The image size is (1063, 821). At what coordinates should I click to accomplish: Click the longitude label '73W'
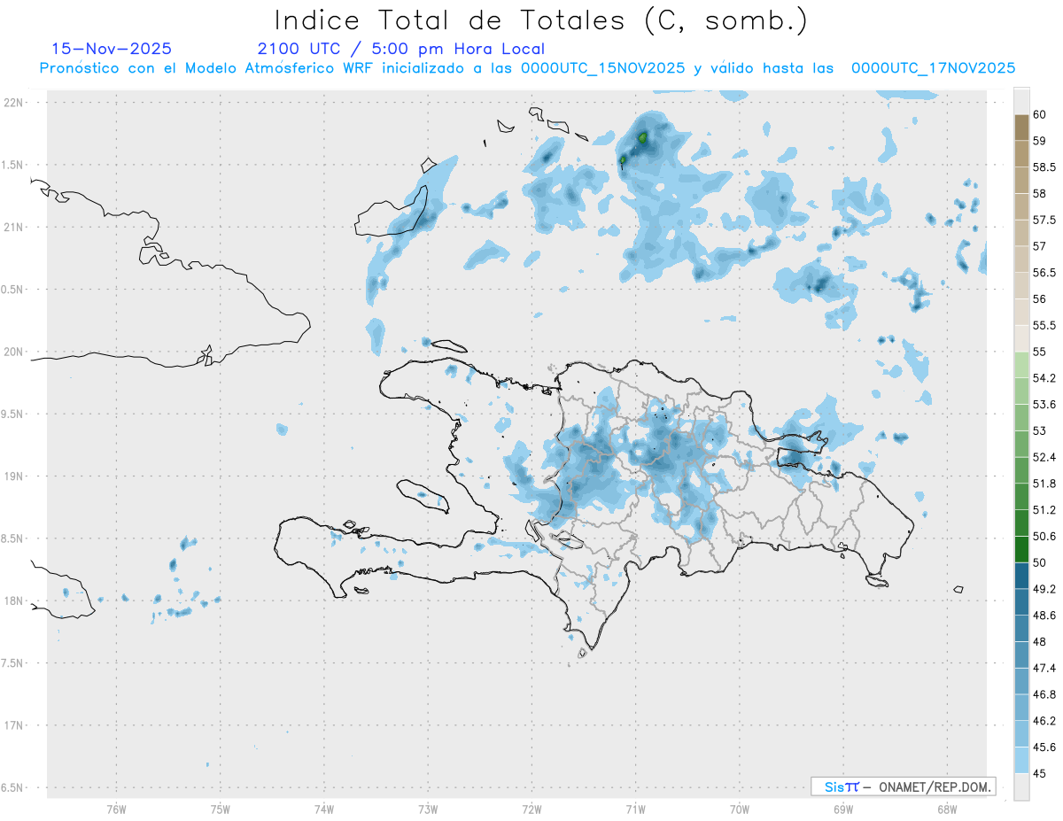click(428, 809)
